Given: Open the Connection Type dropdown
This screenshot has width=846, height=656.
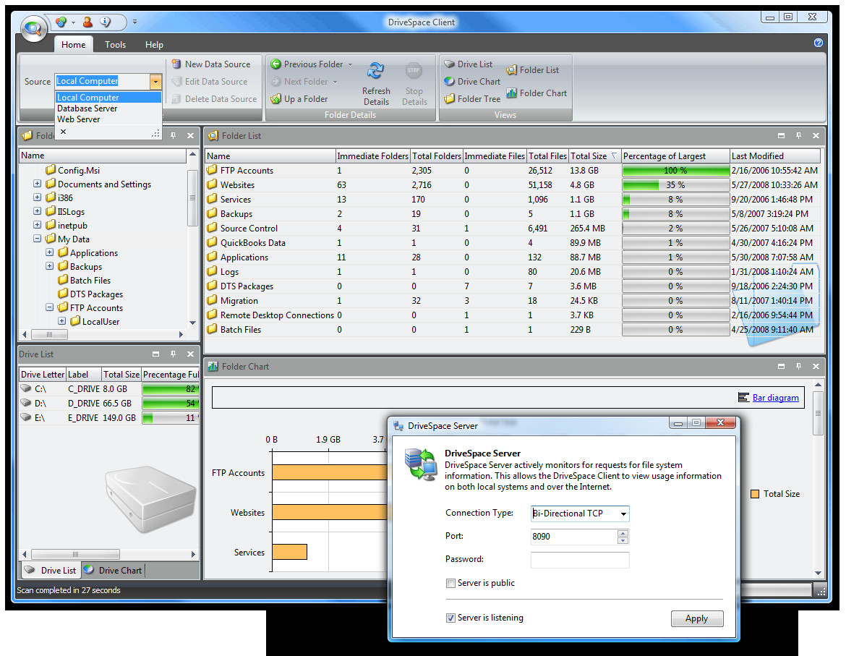Looking at the screenshot, I should click(624, 514).
